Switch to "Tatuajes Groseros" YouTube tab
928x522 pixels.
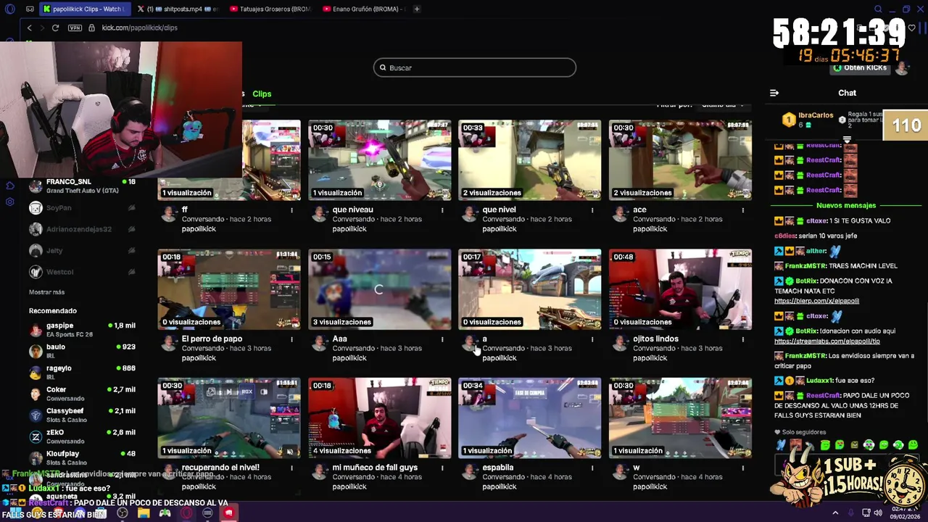point(270,9)
